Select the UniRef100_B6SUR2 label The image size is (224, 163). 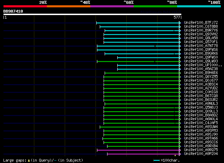click(x=201, y=100)
